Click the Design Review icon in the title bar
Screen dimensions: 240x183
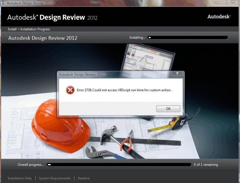[3, 3]
